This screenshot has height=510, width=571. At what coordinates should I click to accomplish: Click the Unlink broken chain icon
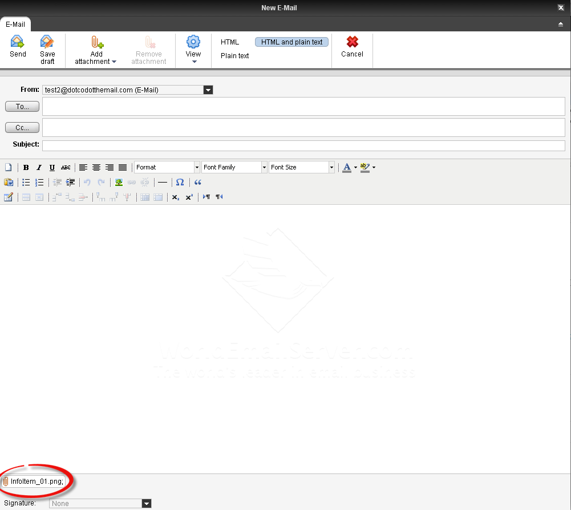144,182
